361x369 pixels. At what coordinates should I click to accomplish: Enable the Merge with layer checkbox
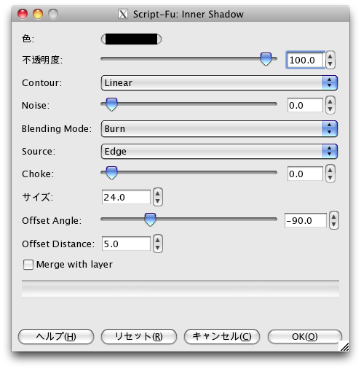tap(28, 265)
